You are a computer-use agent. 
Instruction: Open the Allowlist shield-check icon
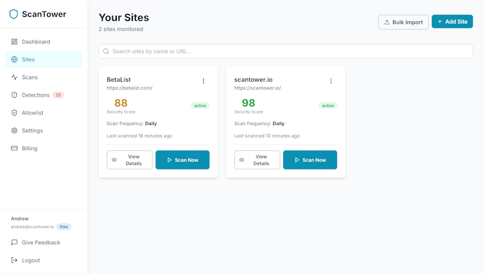(14, 113)
